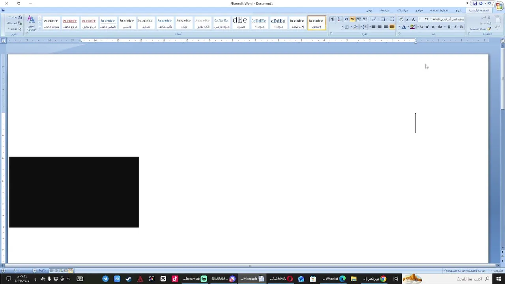Open the Paragraph dialog launcher
The height and width of the screenshot is (284, 505).
click(331, 34)
